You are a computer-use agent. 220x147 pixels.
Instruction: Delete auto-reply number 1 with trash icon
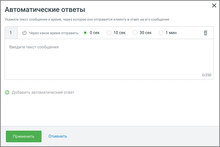(205, 33)
